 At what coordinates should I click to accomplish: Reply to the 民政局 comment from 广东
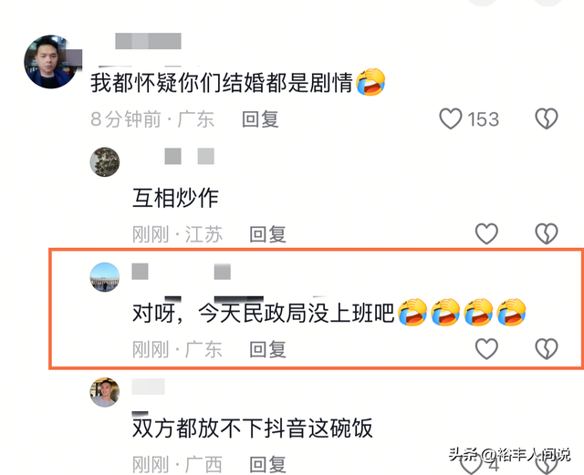(267, 349)
